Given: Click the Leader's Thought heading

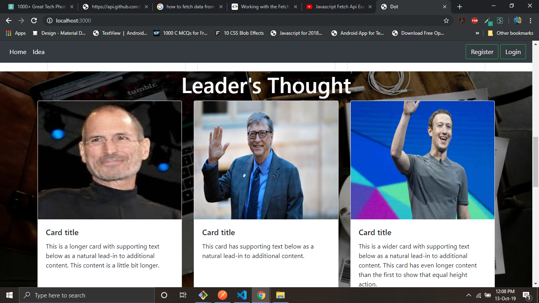Looking at the screenshot, I should [266, 85].
